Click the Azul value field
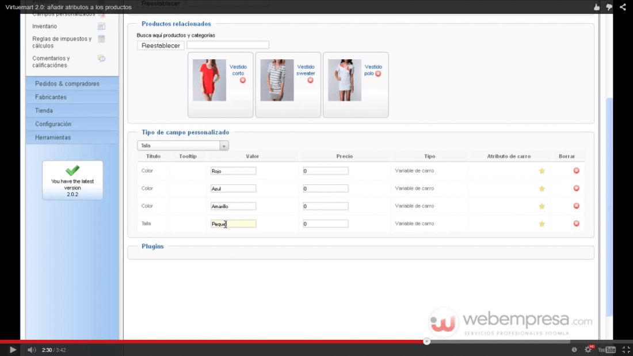The image size is (633, 356). pyautogui.click(x=233, y=188)
